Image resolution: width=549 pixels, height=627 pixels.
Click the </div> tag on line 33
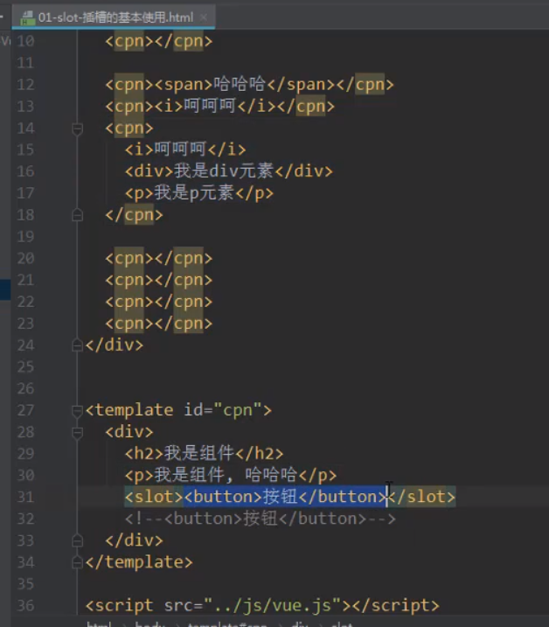pos(134,540)
